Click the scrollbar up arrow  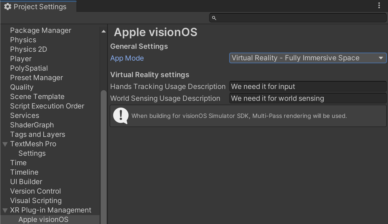tap(103, 31)
